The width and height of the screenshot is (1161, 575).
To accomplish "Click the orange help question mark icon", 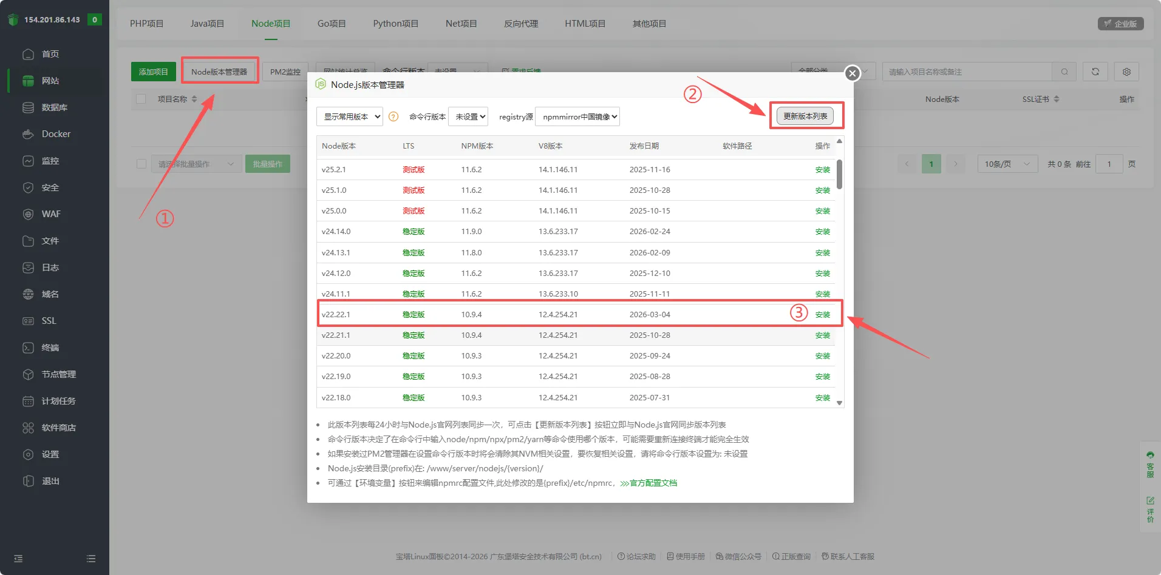I will point(393,116).
